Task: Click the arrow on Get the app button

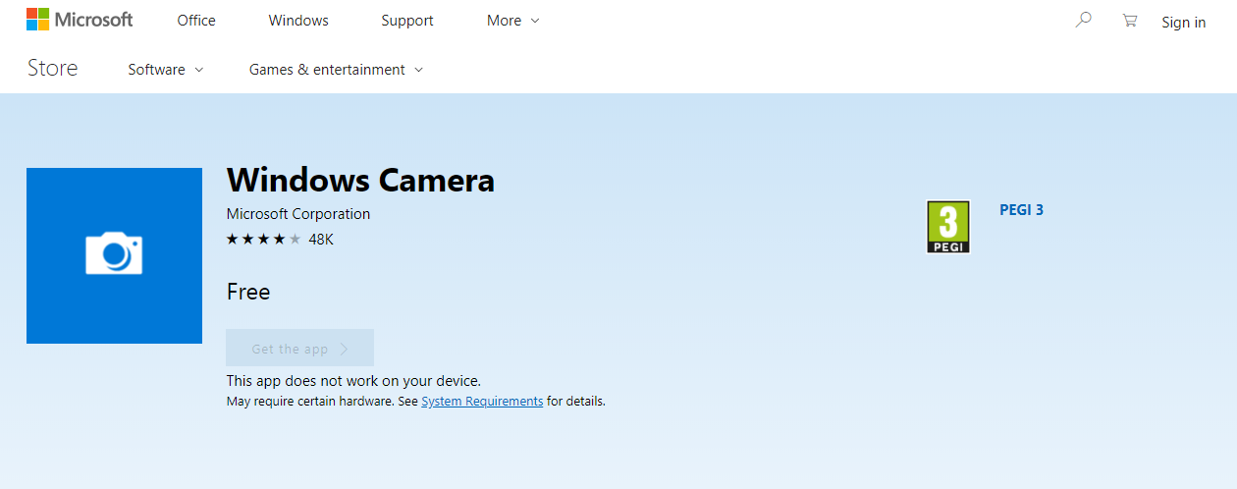Action: click(x=345, y=349)
